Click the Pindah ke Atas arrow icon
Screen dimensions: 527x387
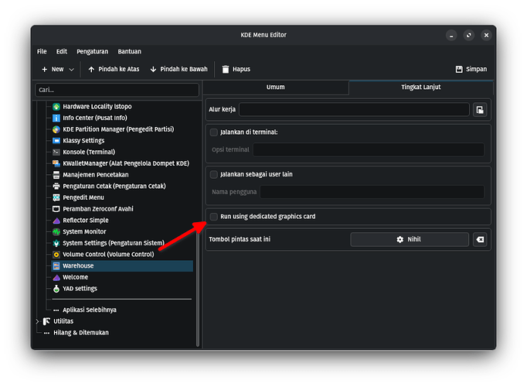click(x=91, y=70)
